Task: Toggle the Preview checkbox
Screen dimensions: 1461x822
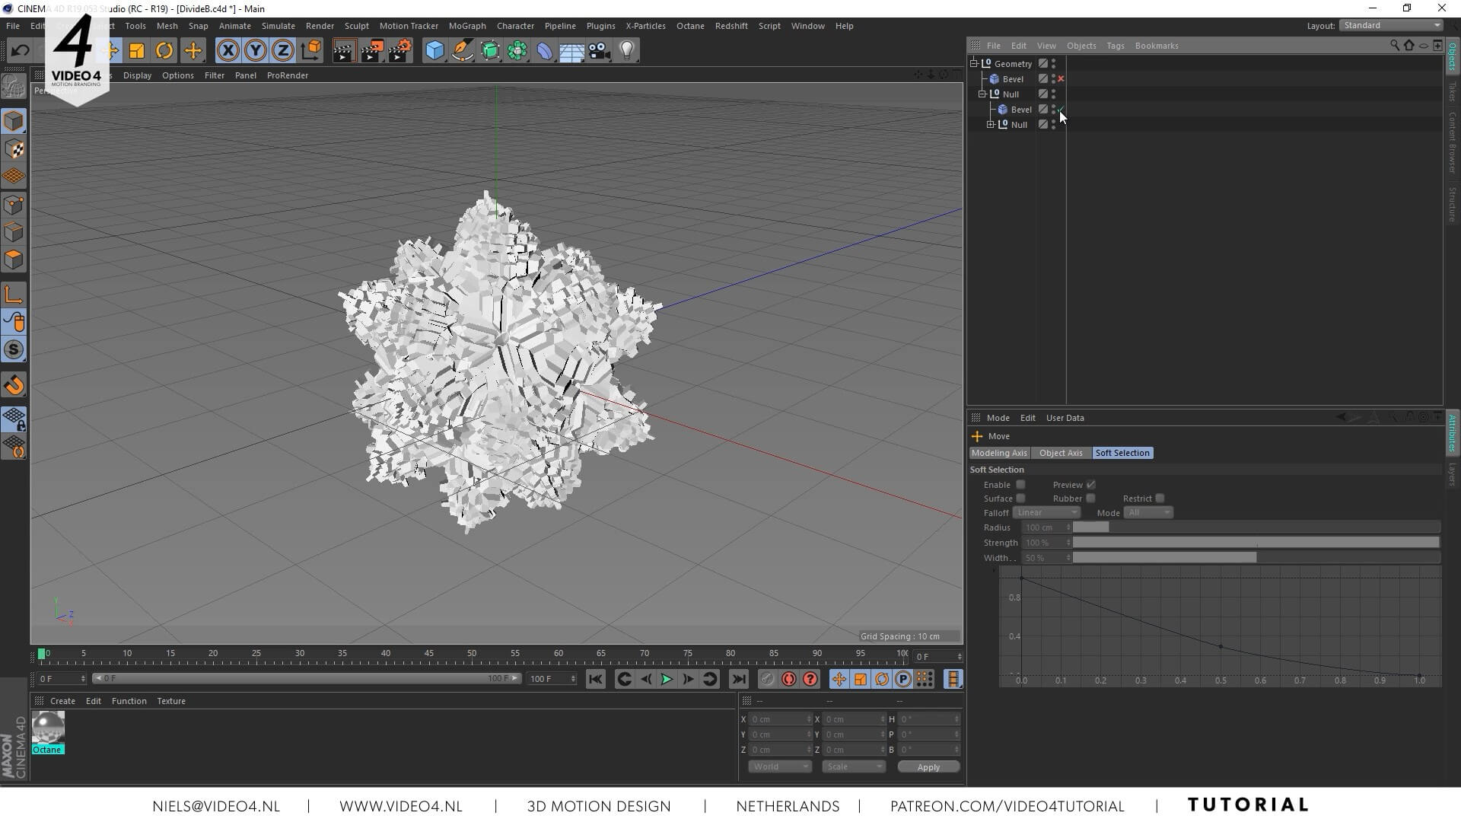Action: 1090,485
